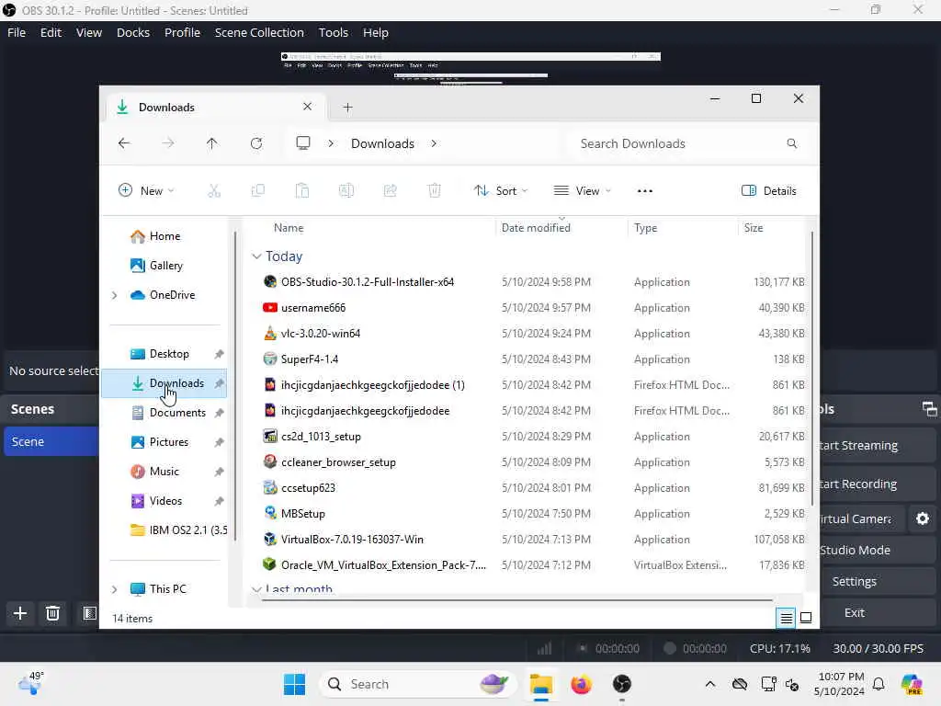This screenshot has width=941, height=706.
Task: Switch to details list view icon
Action: click(787, 618)
